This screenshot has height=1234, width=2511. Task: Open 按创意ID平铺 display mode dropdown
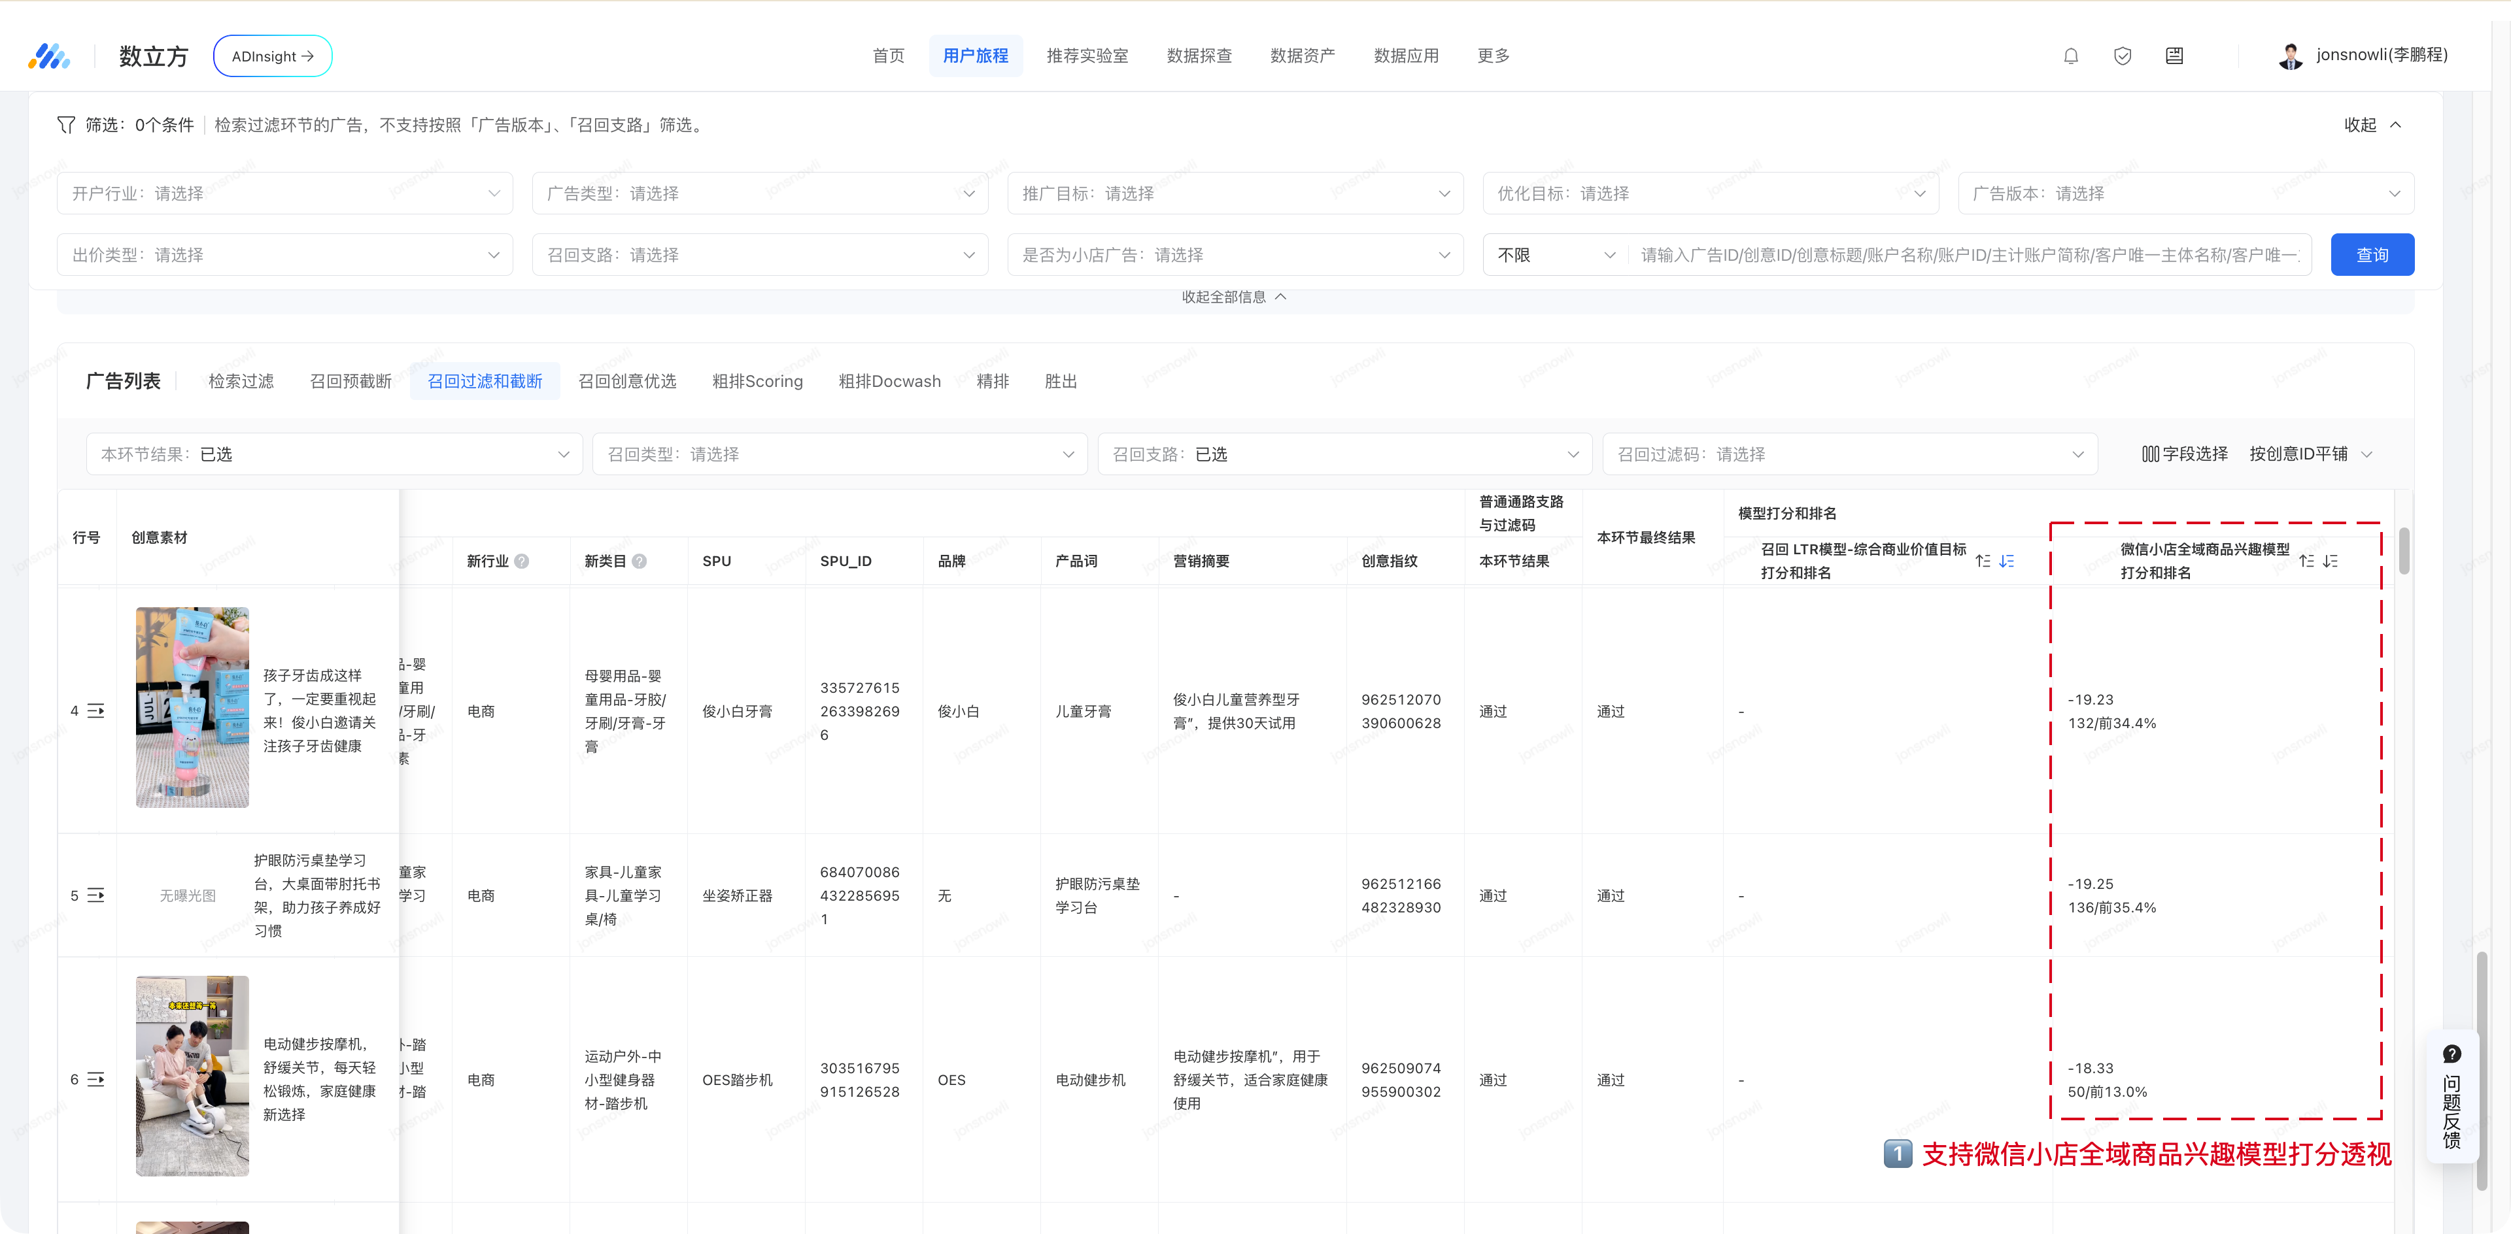pos(2309,454)
